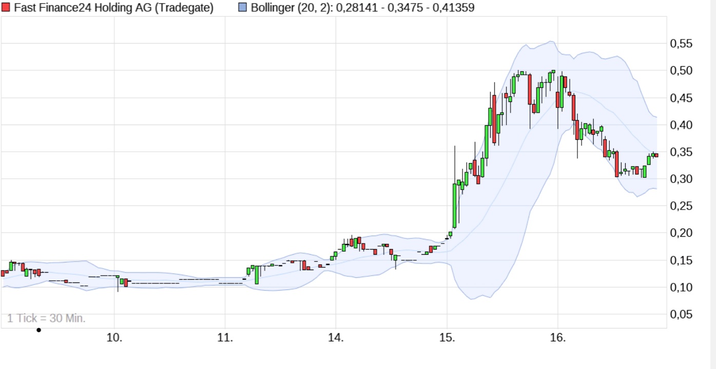Select the date marker labeled 11.

click(x=225, y=338)
